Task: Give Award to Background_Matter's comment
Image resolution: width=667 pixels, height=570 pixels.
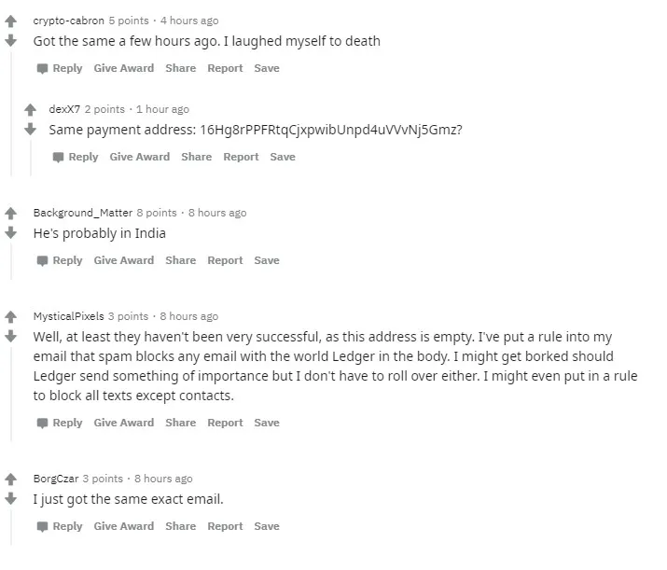Action: [x=124, y=260]
